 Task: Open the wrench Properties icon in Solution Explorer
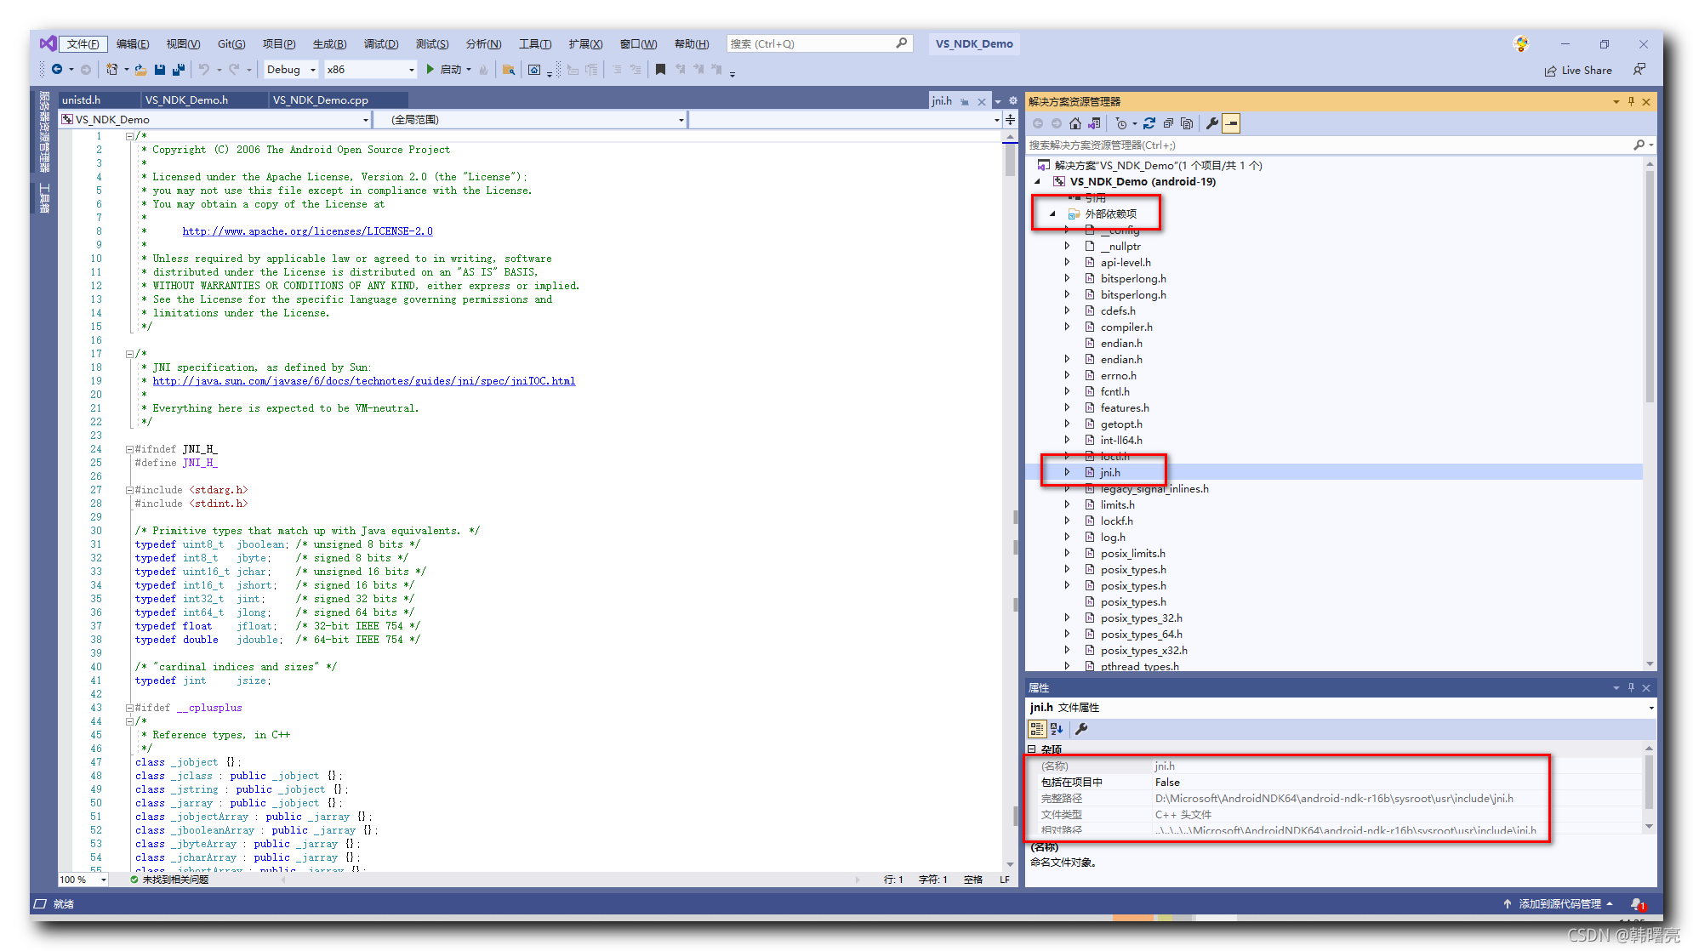click(x=1212, y=123)
